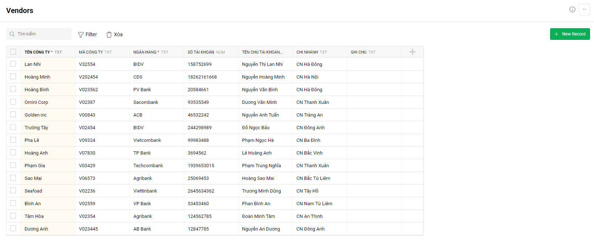Click the Filter funnel icon
This screenshot has height=245, width=594.
tap(81, 35)
